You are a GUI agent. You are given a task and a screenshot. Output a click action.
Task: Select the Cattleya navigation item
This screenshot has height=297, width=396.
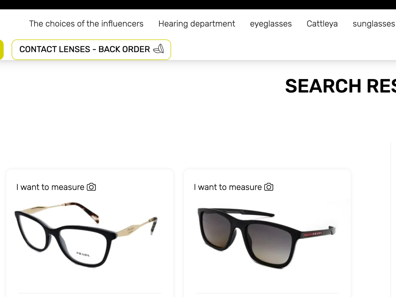tap(322, 24)
